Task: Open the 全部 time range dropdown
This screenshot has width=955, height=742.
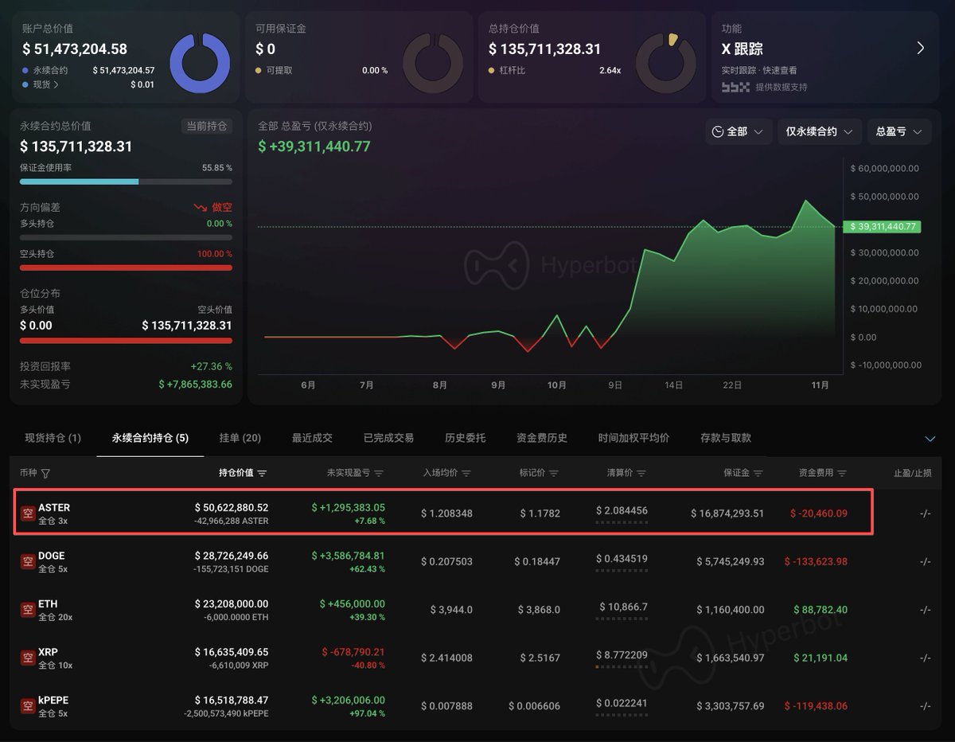Action: tap(739, 131)
